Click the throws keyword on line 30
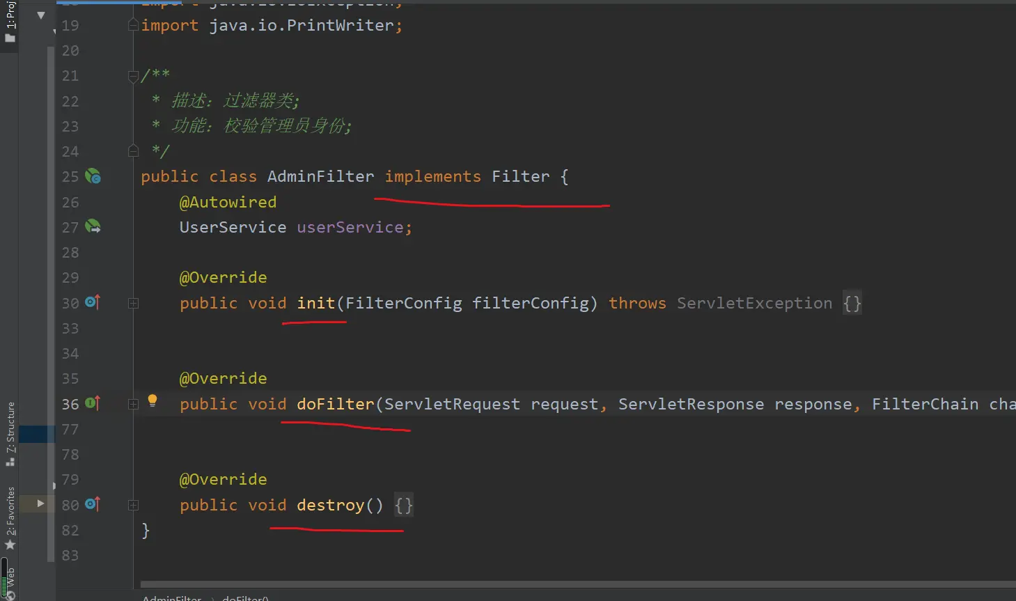The width and height of the screenshot is (1016, 601). coord(637,303)
